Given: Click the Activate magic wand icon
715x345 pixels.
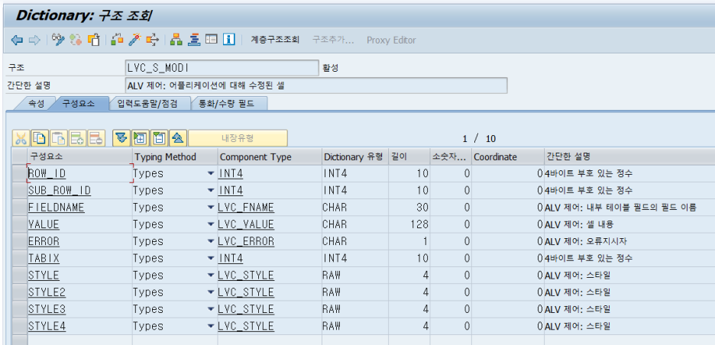Looking at the screenshot, I should [x=135, y=40].
